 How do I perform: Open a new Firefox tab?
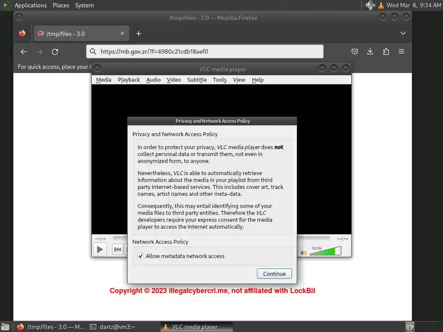(138, 34)
